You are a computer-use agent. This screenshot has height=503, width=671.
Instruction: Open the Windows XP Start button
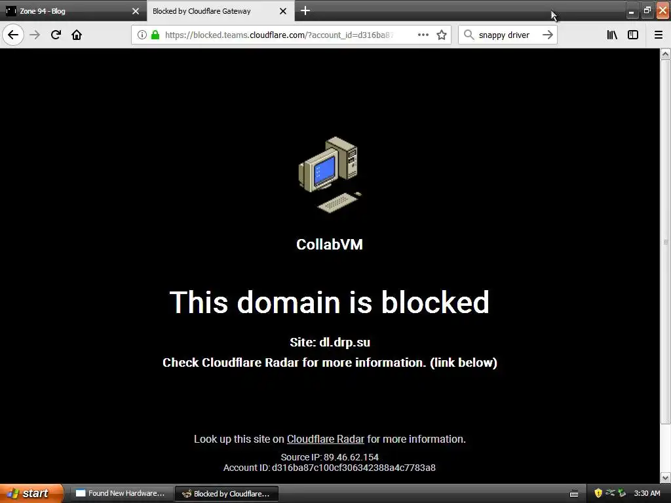click(x=31, y=493)
